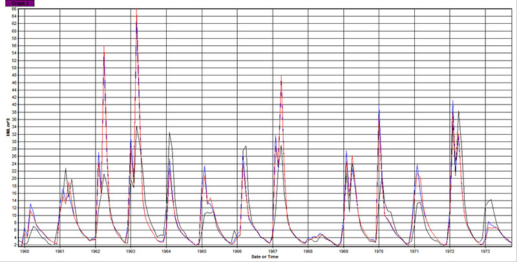Click the highest red peak in 1963
Screen dimensions: 517x262
[x=136, y=10]
